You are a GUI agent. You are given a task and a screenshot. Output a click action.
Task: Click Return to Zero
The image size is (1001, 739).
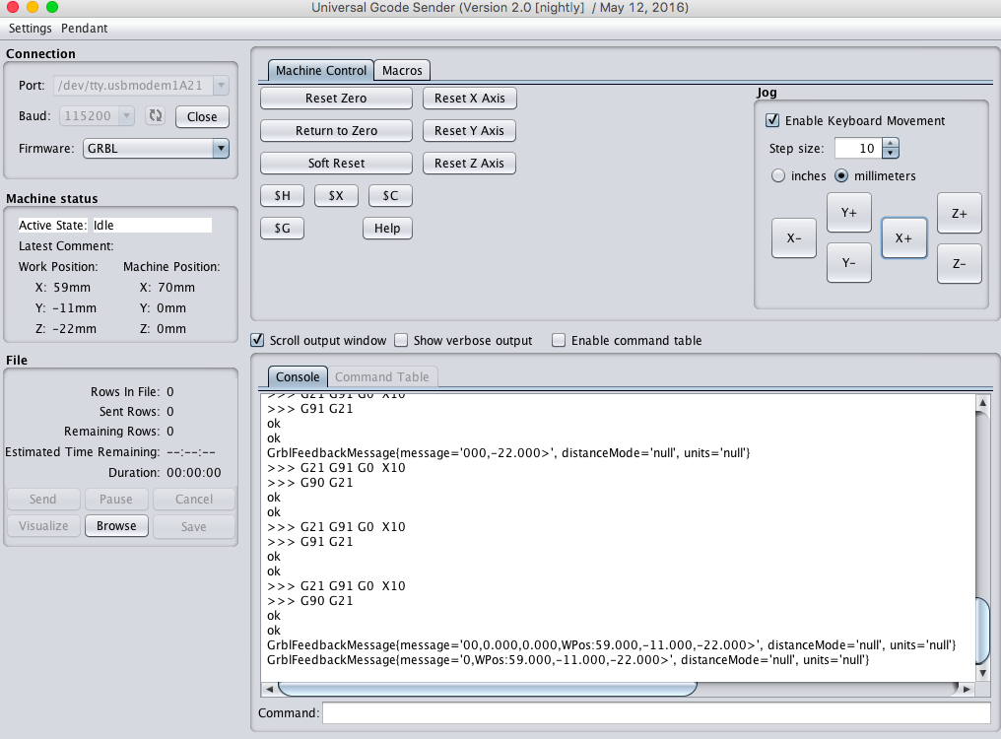336,130
